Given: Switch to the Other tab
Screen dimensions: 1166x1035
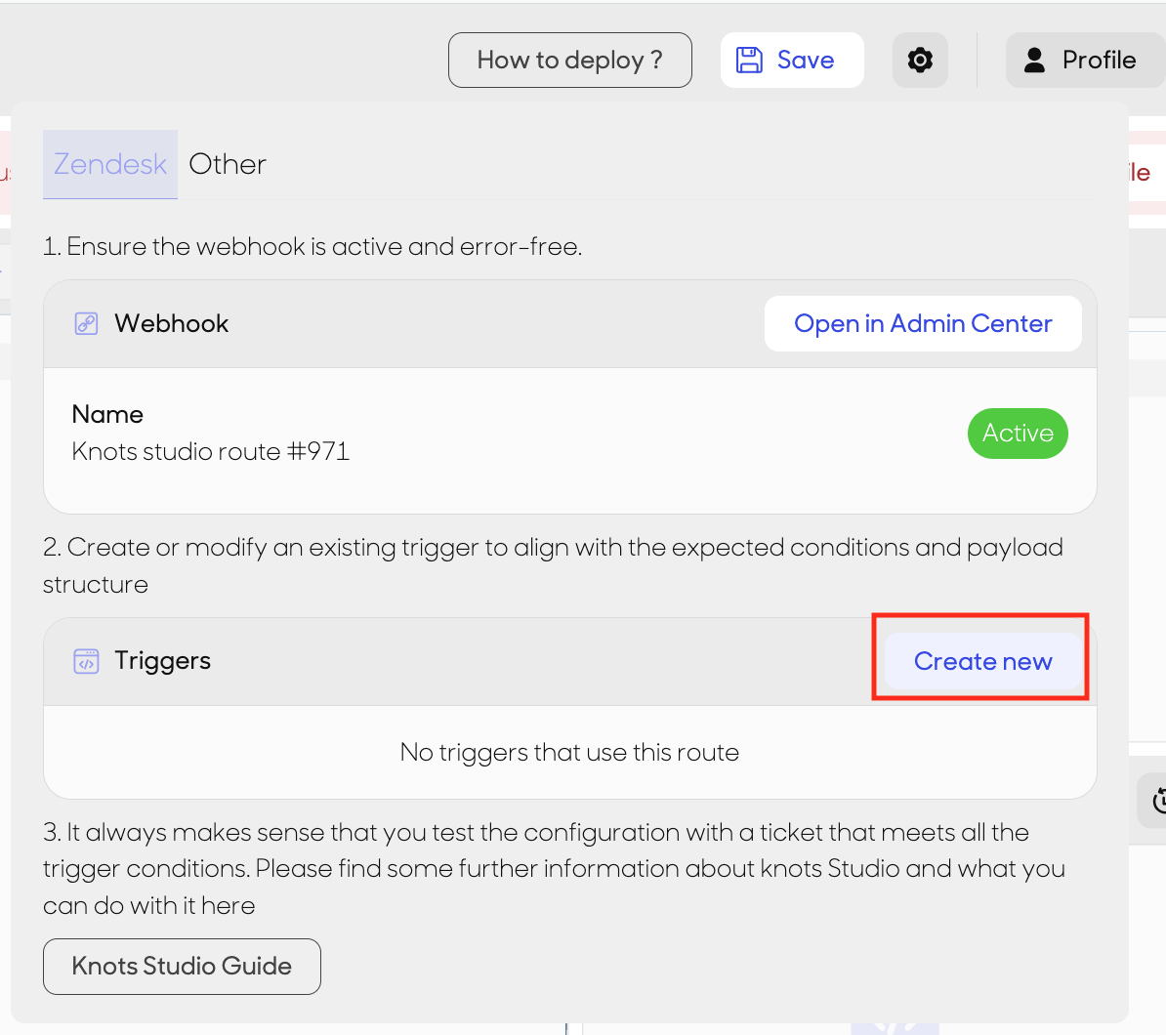Looking at the screenshot, I should click(228, 164).
